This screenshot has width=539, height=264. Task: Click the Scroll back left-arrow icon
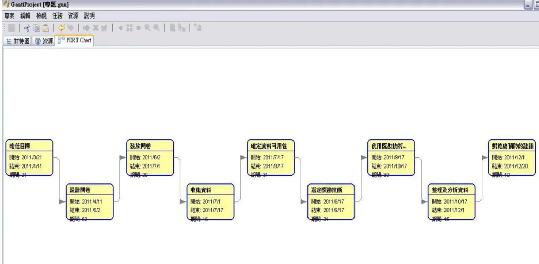tap(120, 28)
